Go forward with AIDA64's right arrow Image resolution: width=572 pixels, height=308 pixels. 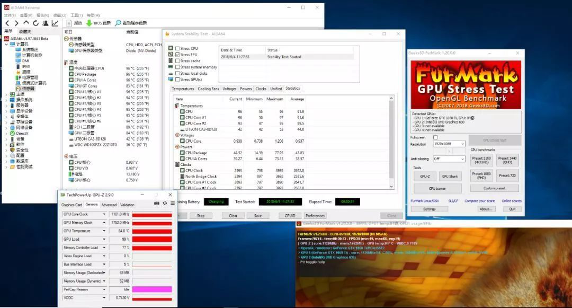[x=16, y=23]
